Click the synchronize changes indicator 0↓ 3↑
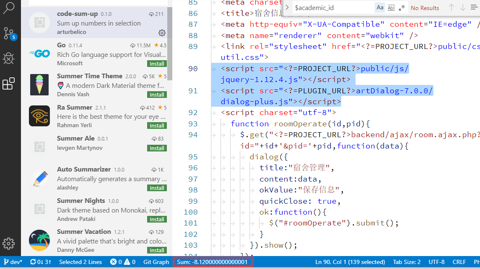This screenshot has width=480, height=269. (40, 262)
